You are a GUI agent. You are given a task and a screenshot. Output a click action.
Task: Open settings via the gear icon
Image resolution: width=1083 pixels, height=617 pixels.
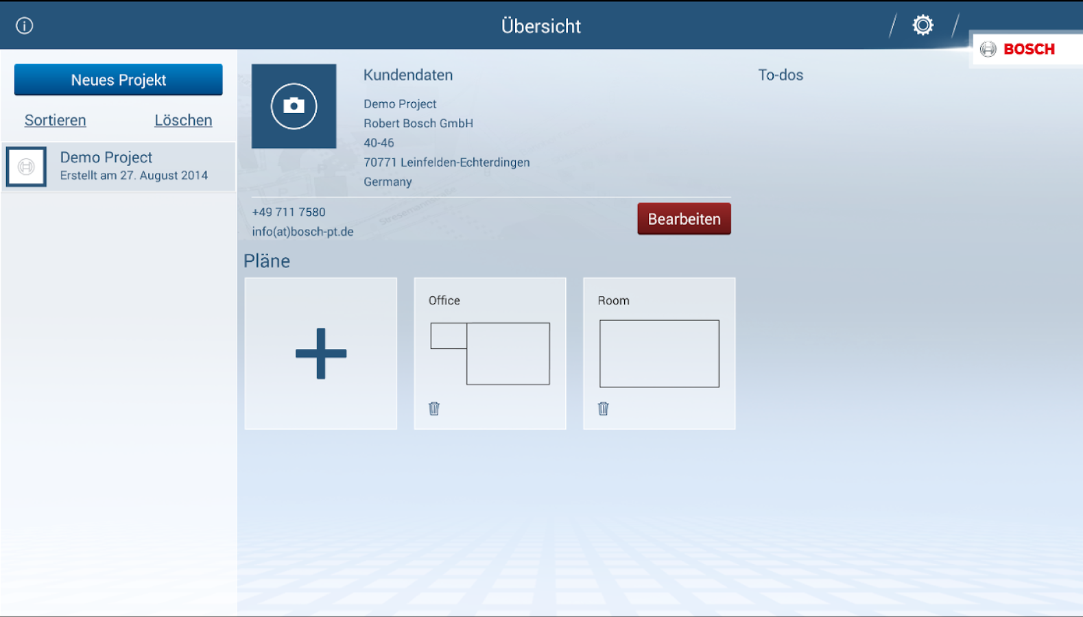tap(923, 25)
